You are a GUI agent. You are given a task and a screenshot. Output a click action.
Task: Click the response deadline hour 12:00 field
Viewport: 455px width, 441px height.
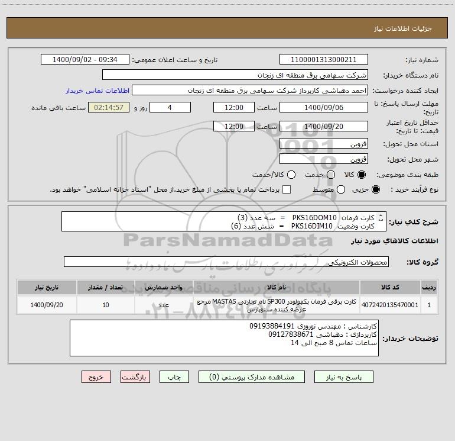pyautogui.click(x=233, y=107)
